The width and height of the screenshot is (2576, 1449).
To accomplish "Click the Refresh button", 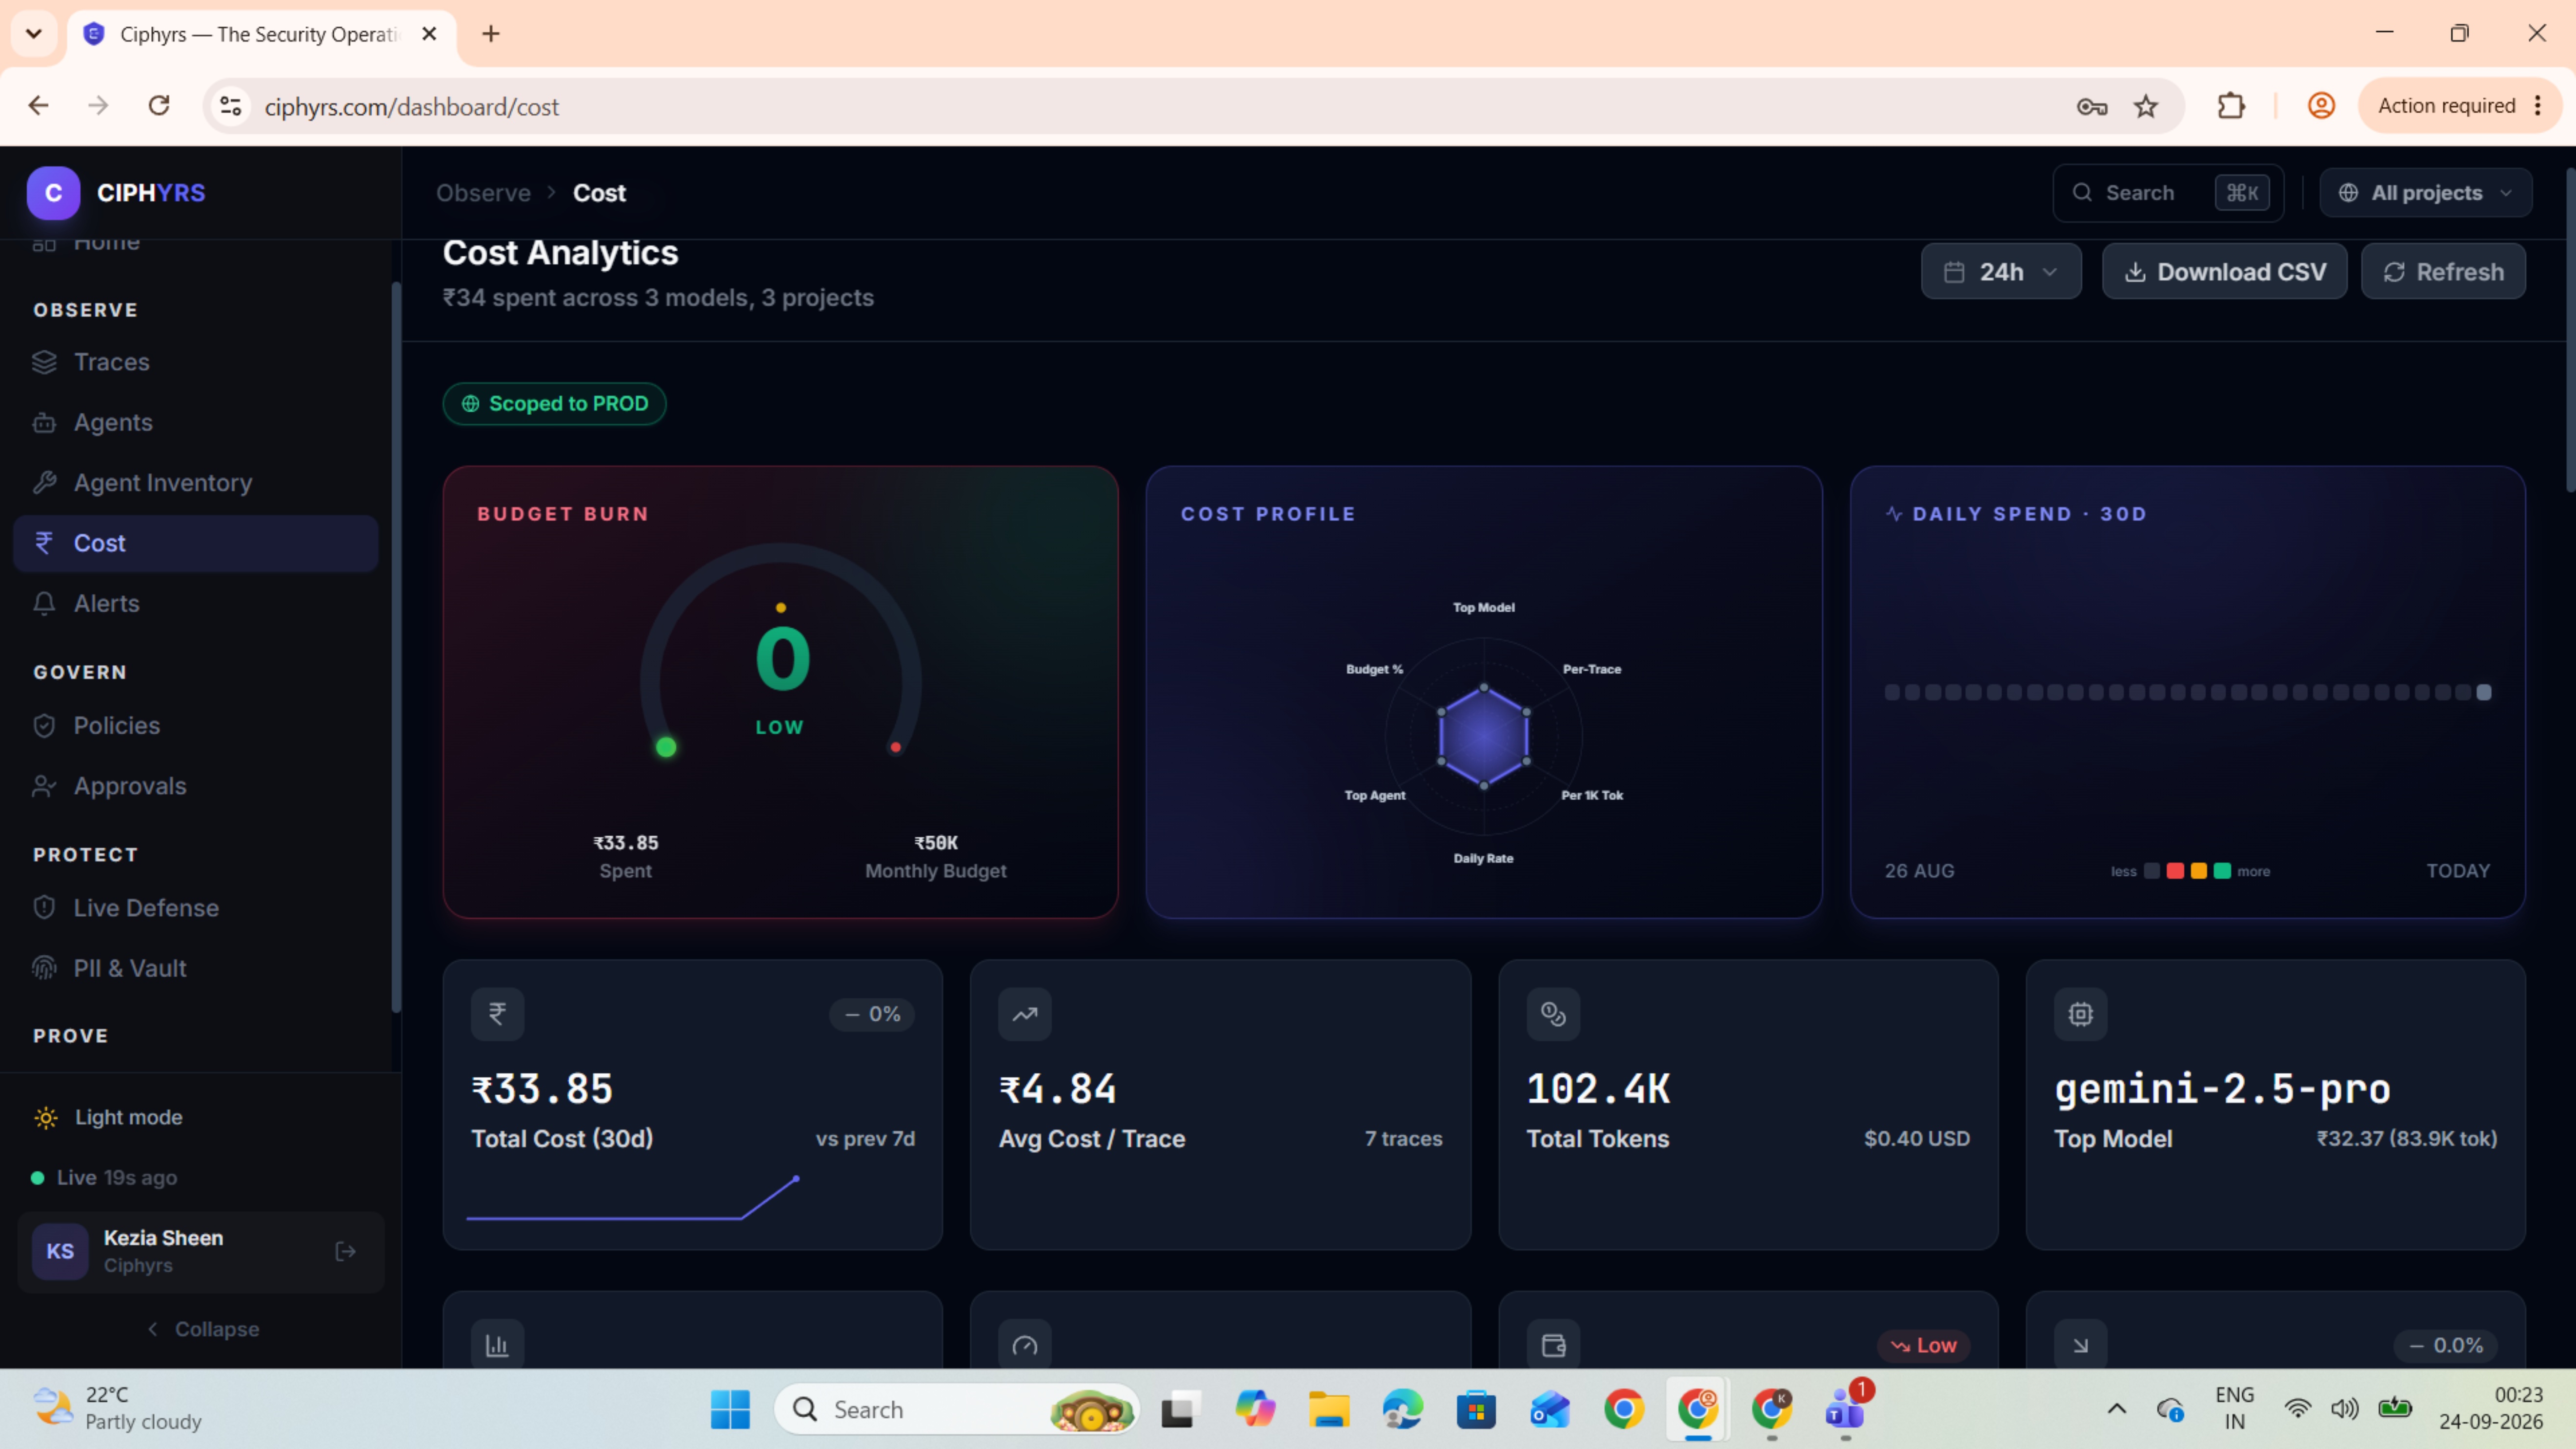I will pyautogui.click(x=2443, y=272).
